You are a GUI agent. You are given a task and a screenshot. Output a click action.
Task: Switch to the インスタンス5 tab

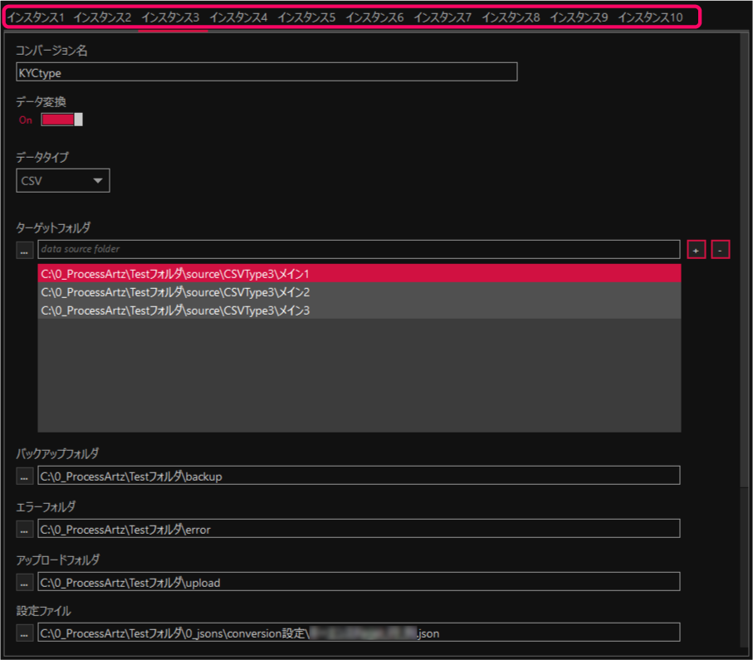tap(306, 17)
